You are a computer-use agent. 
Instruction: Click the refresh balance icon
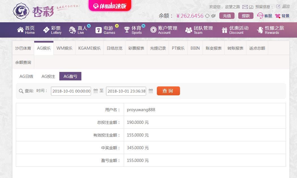[207, 16]
